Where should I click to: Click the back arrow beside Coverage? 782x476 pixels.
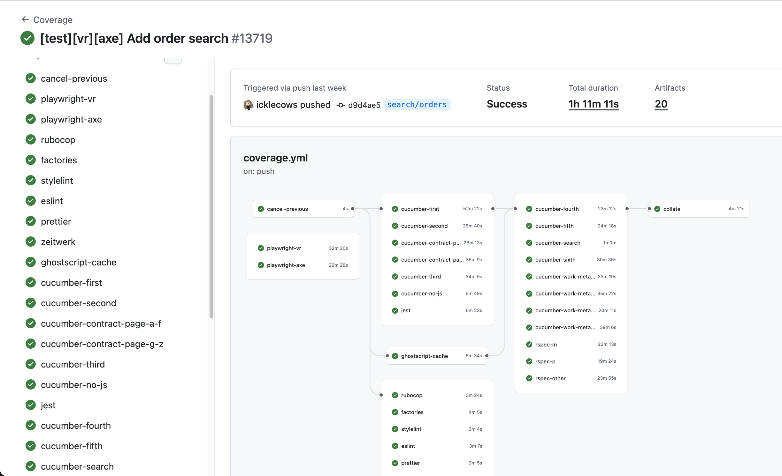[x=26, y=19]
